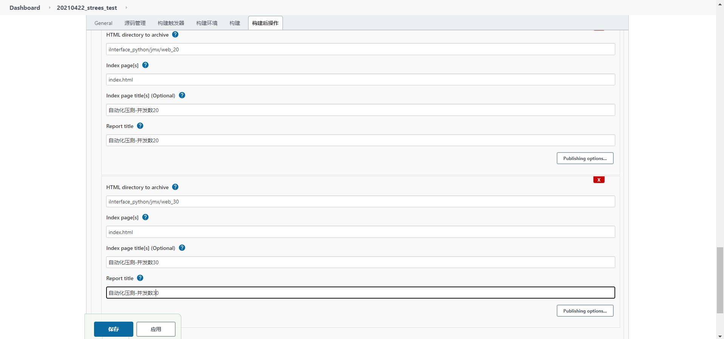Click scrollbar down arrow at bottom right

point(720,336)
